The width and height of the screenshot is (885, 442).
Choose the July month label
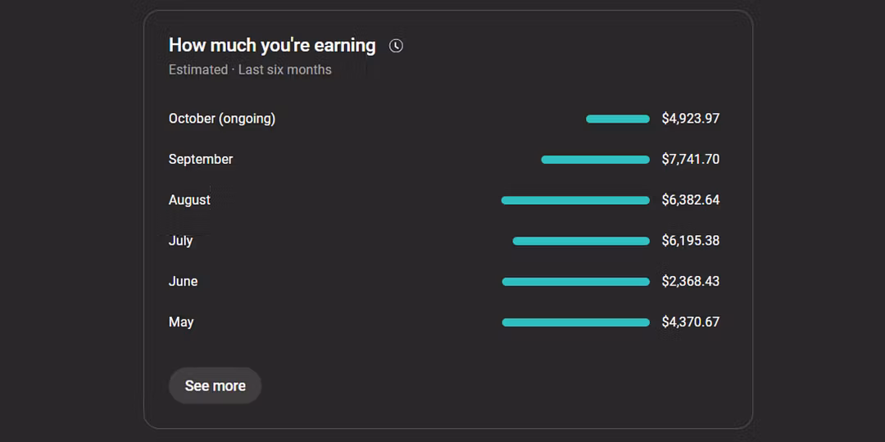(180, 241)
